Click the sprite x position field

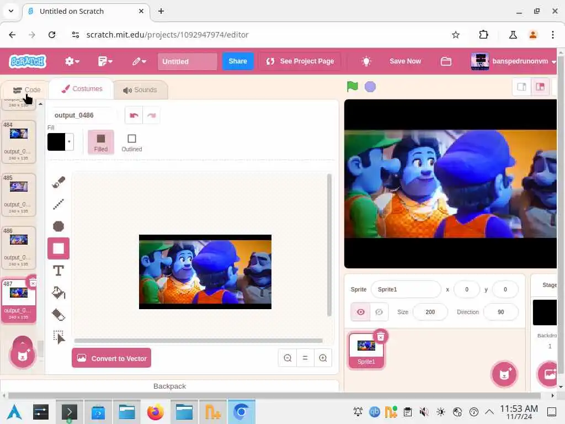tap(467, 289)
